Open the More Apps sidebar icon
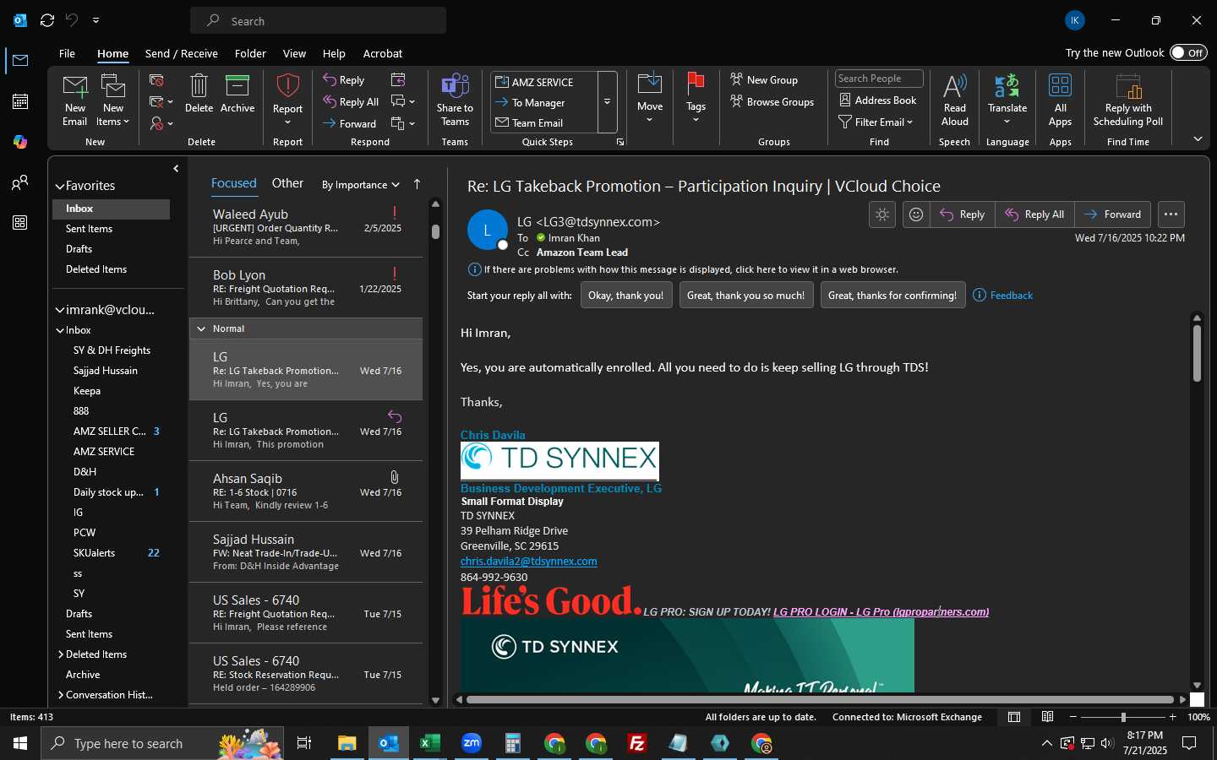The height and width of the screenshot is (760, 1217). click(x=20, y=223)
